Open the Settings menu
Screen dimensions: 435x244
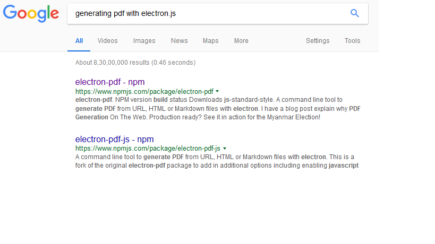318,41
